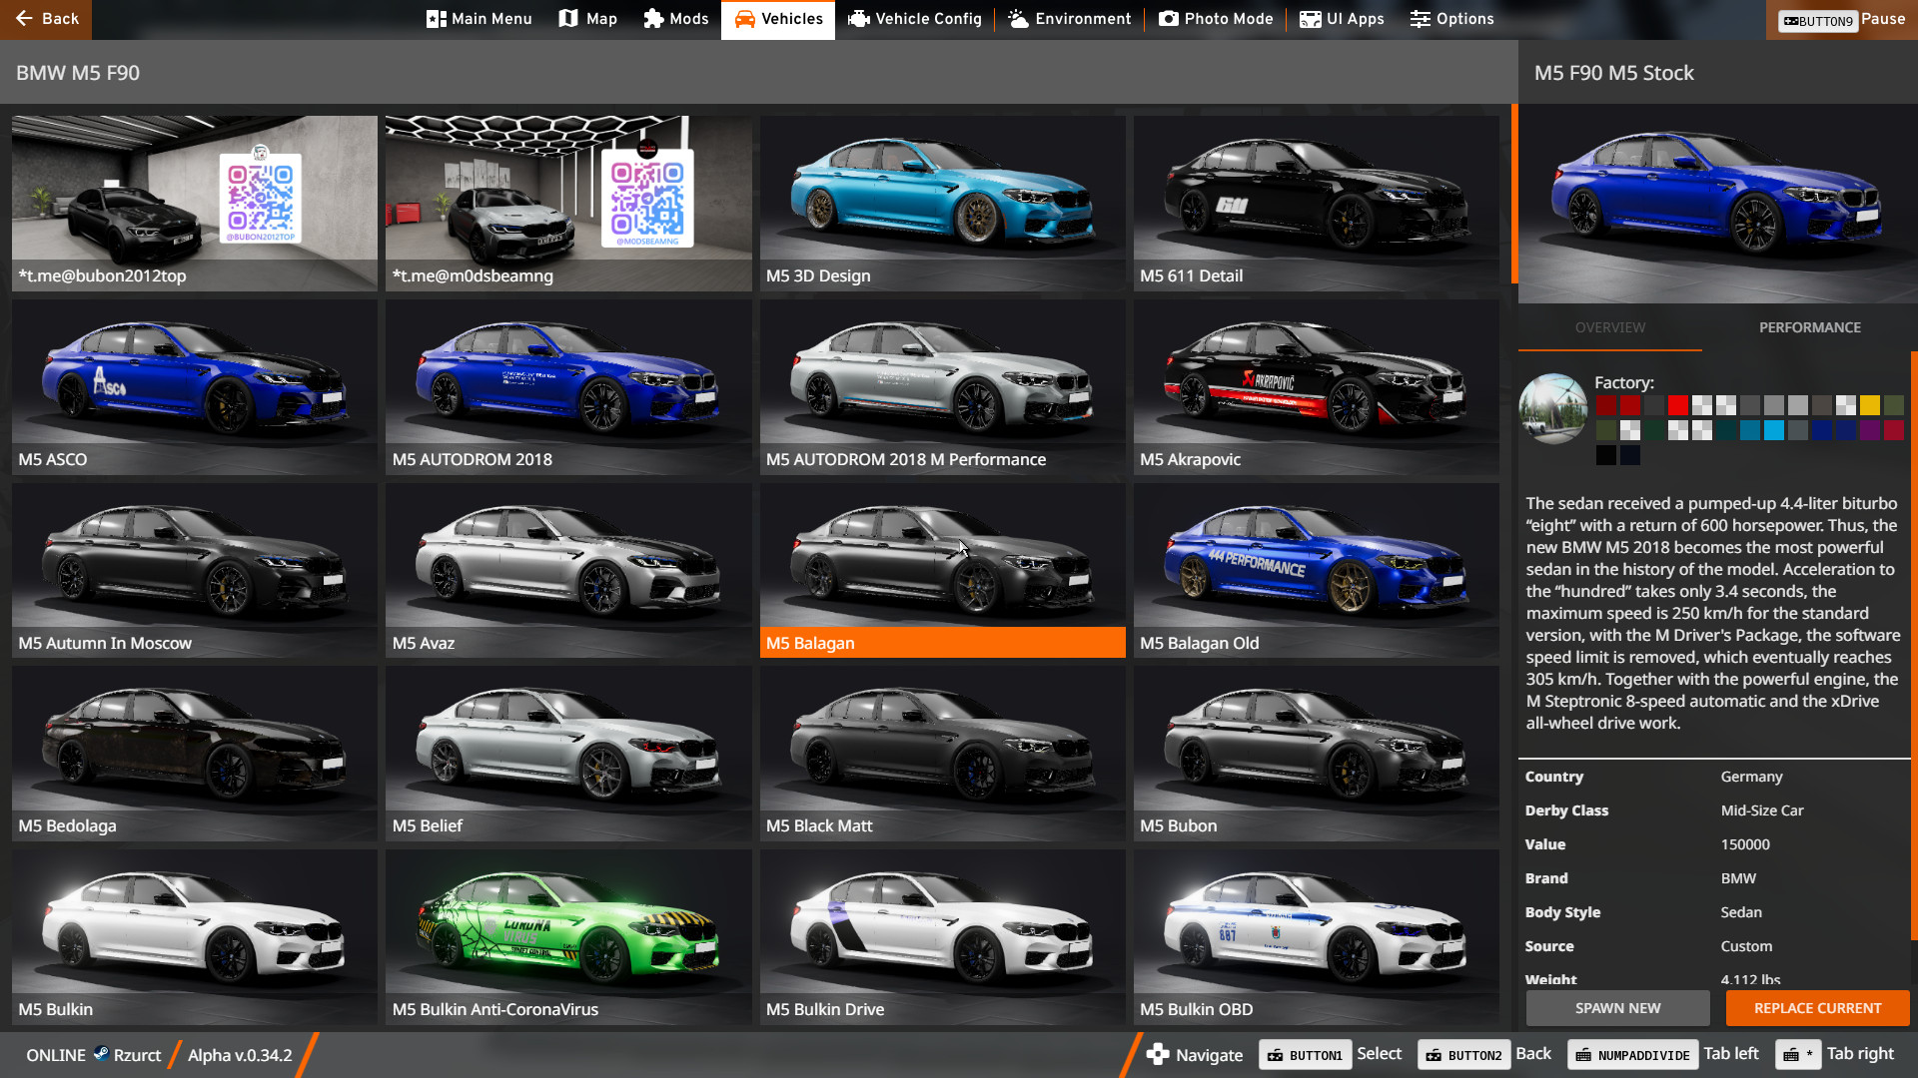Click the Sedan body style value

pos(1741,912)
